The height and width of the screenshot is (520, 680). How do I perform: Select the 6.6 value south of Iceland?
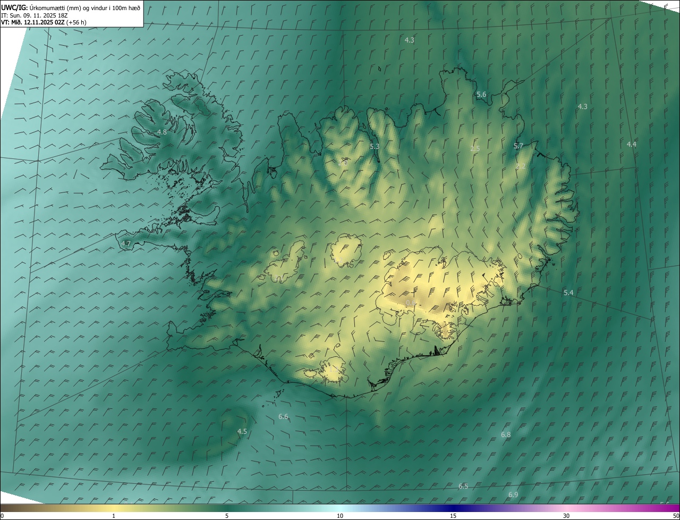[x=283, y=416]
